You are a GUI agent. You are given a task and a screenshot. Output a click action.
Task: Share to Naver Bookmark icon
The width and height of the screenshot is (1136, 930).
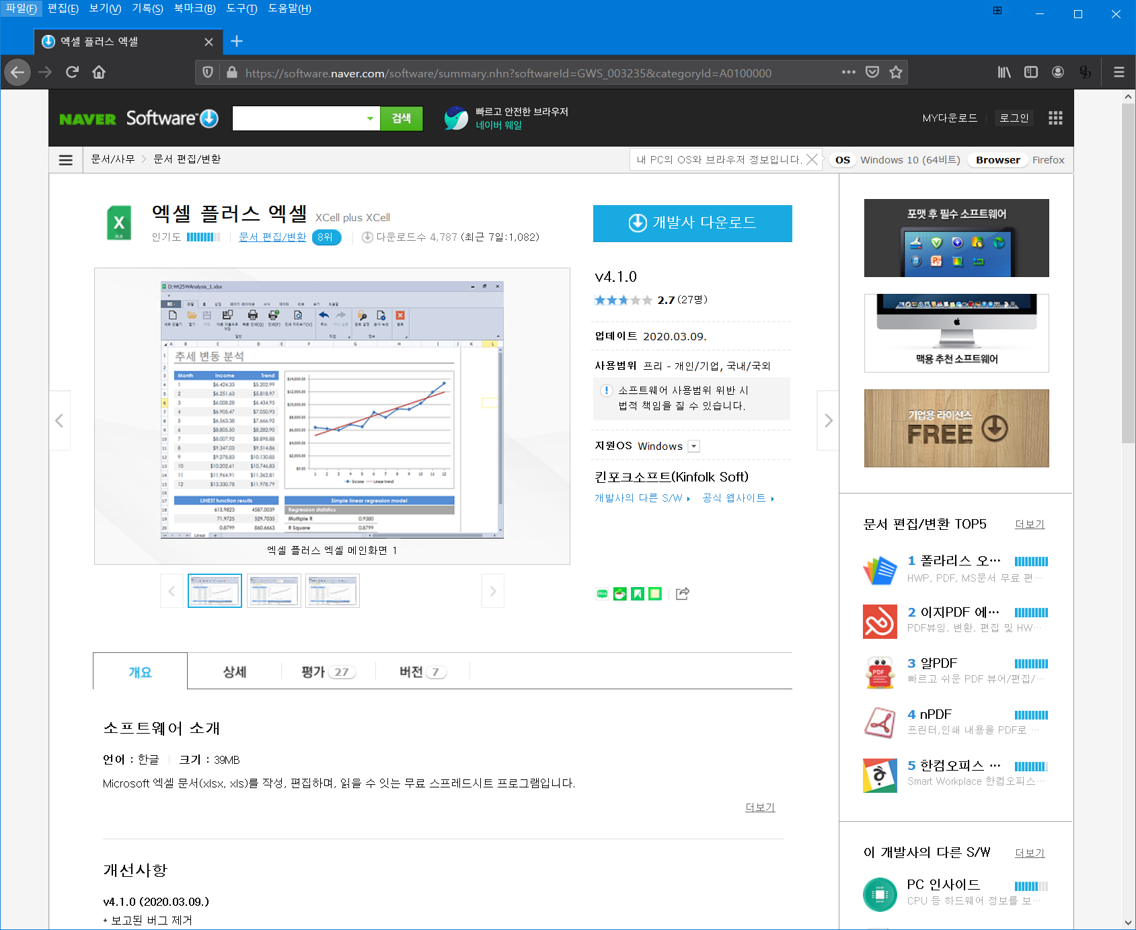click(638, 594)
